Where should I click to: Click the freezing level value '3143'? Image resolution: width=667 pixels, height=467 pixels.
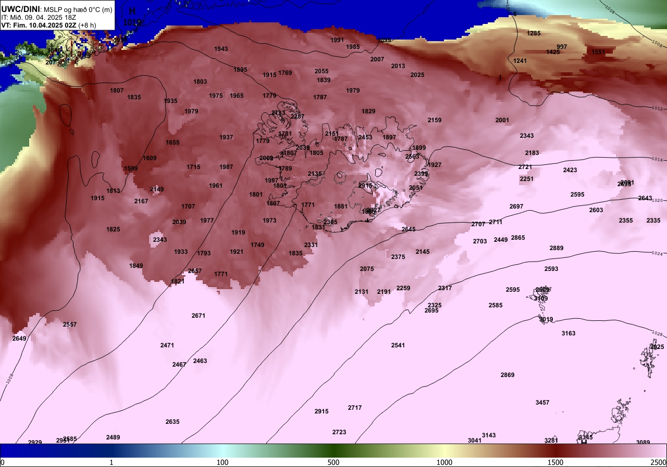489,435
